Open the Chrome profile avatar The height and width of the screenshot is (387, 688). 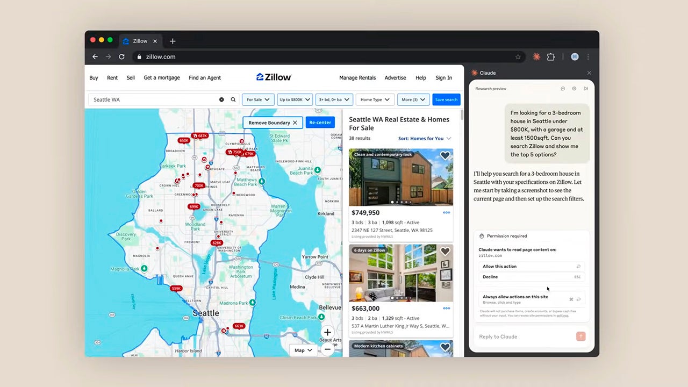(x=575, y=56)
